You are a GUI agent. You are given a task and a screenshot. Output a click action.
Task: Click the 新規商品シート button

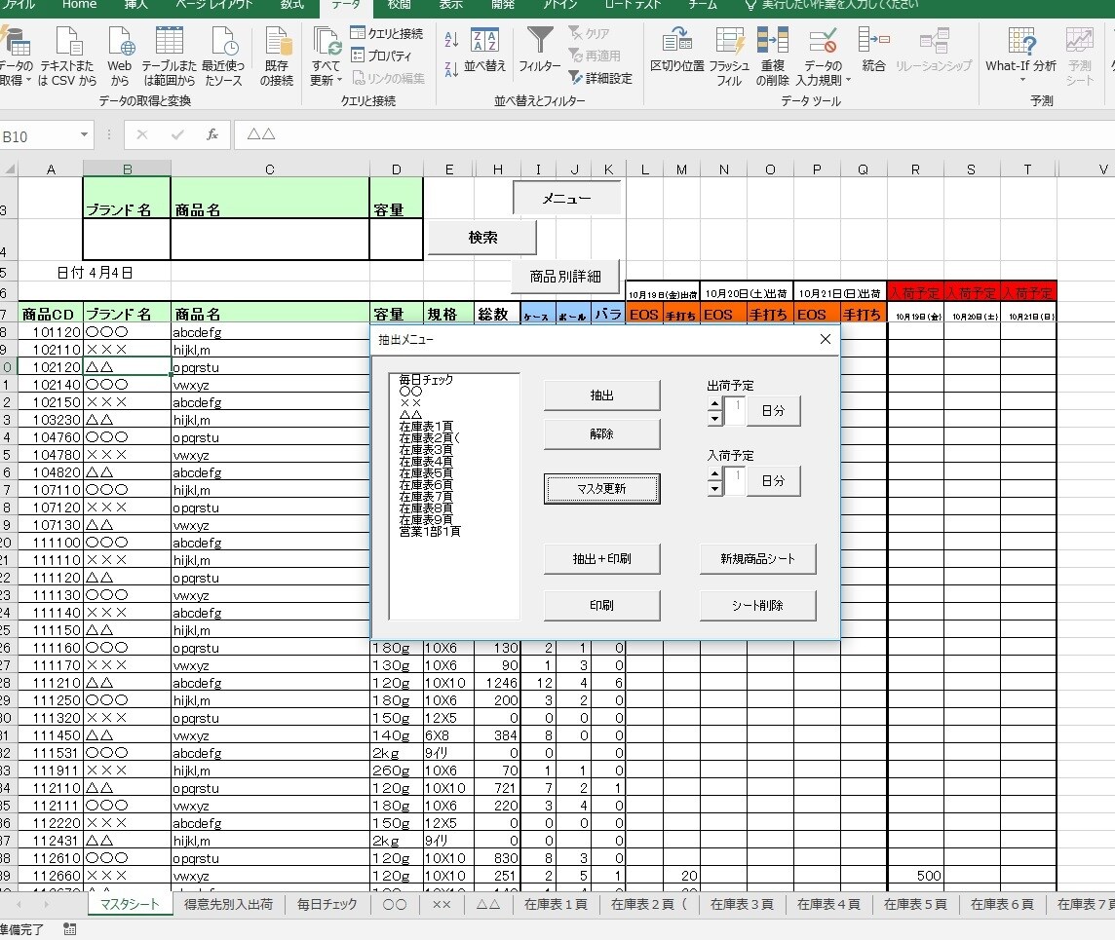click(757, 558)
